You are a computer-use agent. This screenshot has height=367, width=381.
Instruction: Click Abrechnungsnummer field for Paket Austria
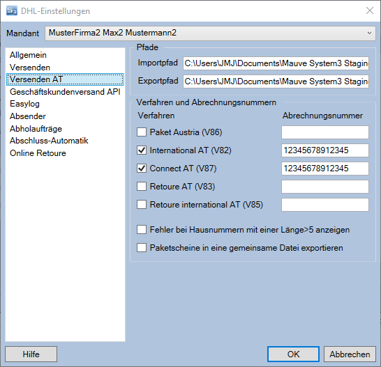point(325,132)
